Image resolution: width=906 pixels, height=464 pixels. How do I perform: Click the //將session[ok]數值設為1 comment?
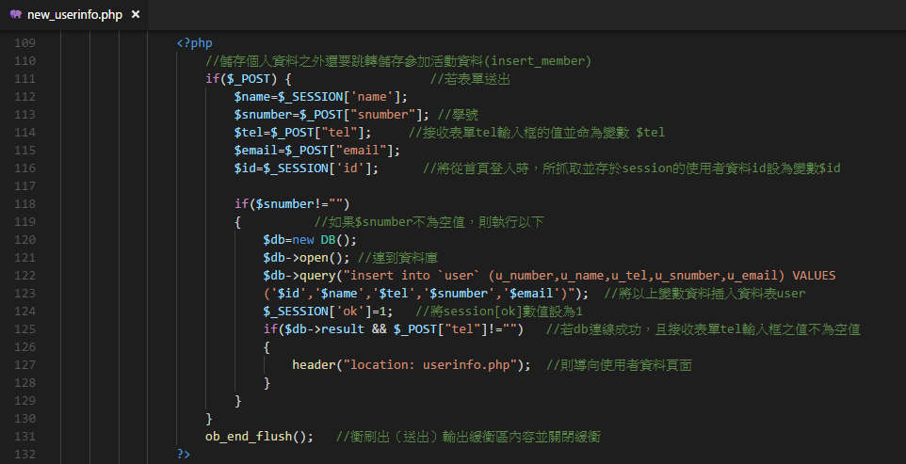pyautogui.click(x=499, y=312)
